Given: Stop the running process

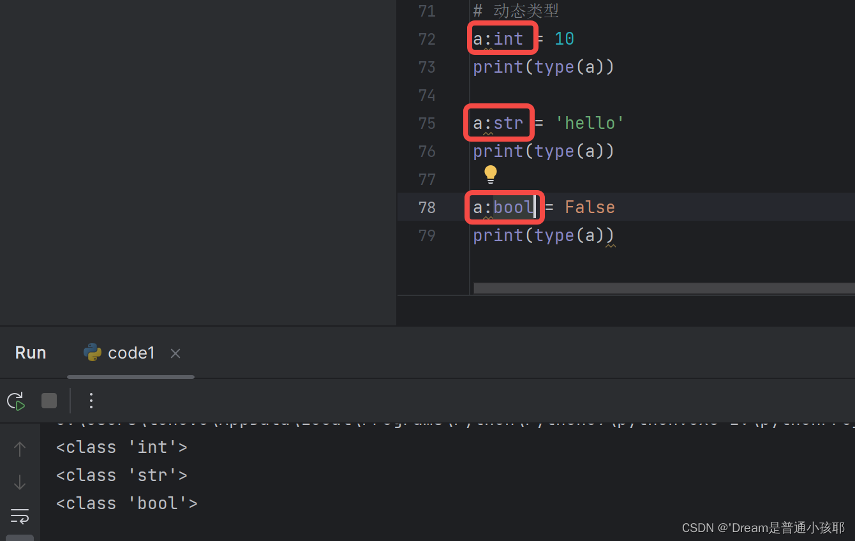Looking at the screenshot, I should (x=49, y=401).
